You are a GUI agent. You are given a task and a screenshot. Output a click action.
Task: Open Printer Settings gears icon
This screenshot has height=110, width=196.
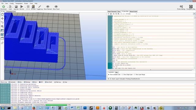pos(181,6)
